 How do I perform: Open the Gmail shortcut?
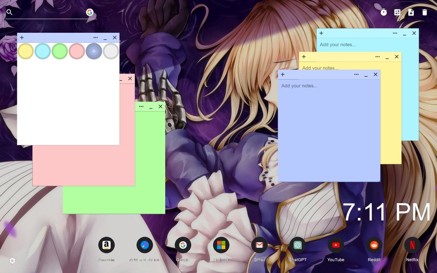259,245
